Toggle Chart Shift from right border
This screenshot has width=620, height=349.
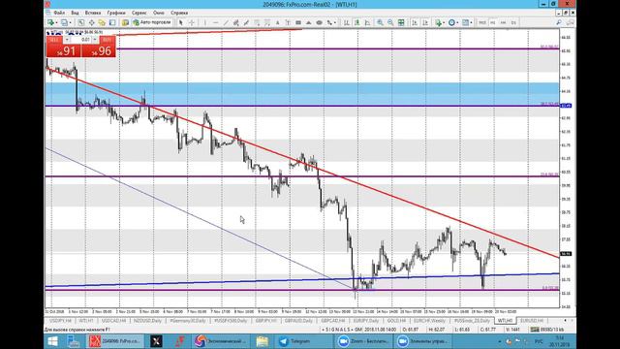(425, 22)
